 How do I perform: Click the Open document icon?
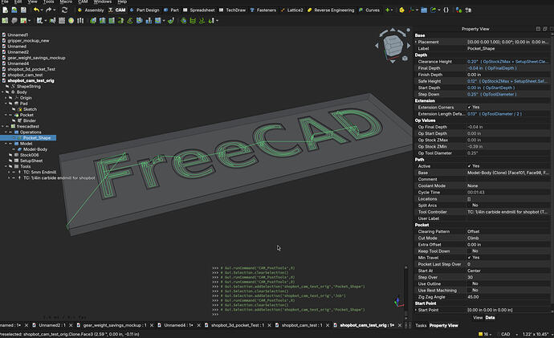(x=14, y=10)
